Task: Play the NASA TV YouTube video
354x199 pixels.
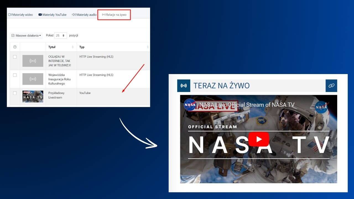Action: (x=259, y=139)
